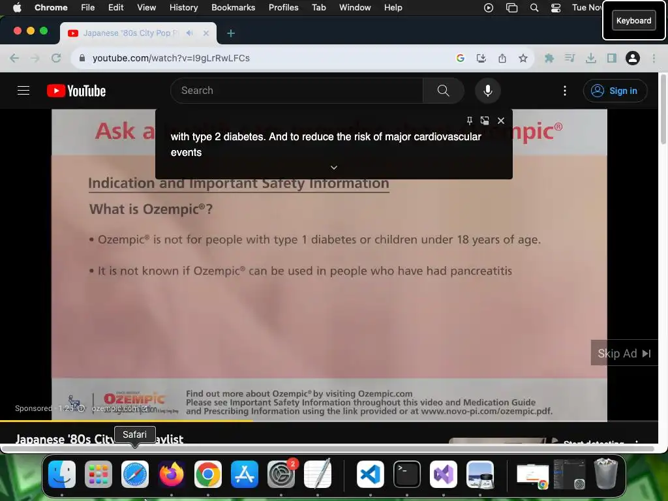Open Chrome three-dot menu
Image resolution: width=668 pixels, height=501 pixels.
pos(654,58)
